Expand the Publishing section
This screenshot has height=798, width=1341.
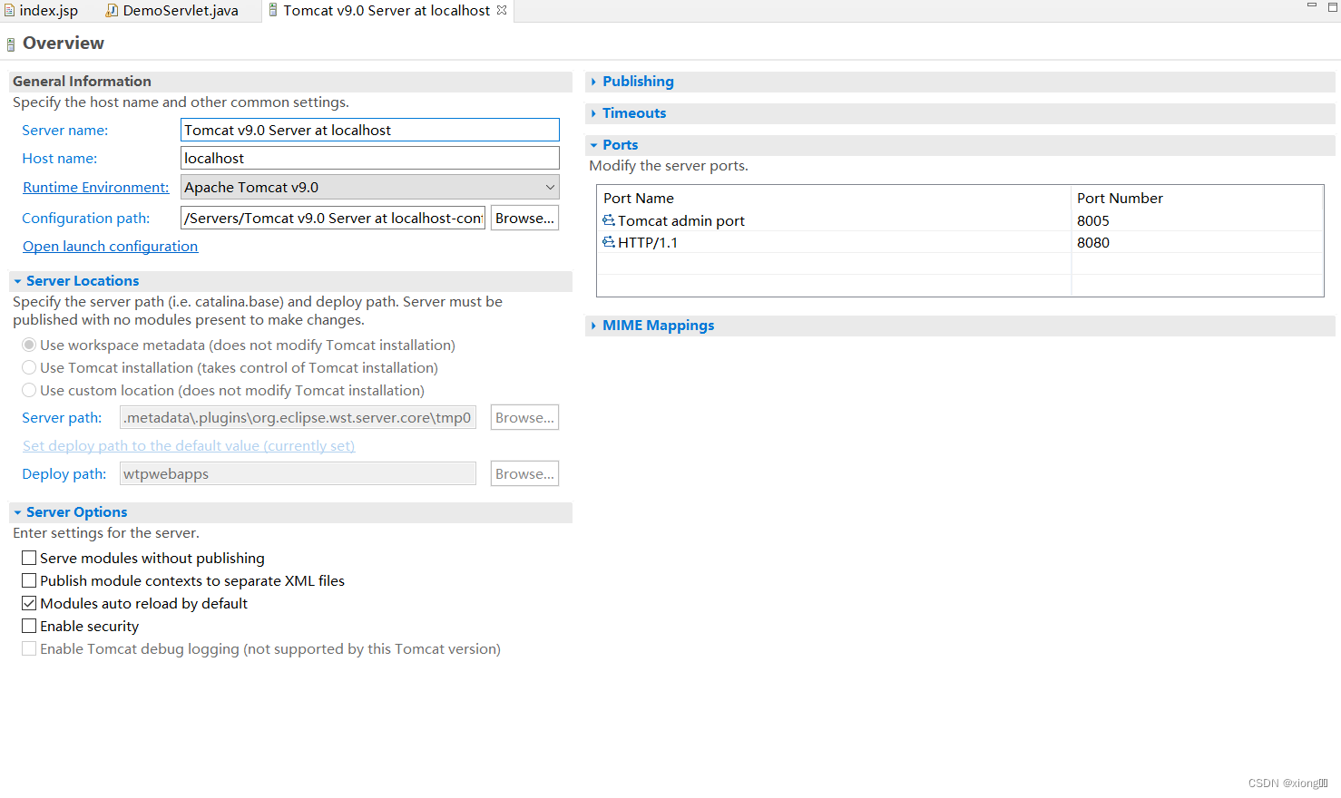[593, 82]
